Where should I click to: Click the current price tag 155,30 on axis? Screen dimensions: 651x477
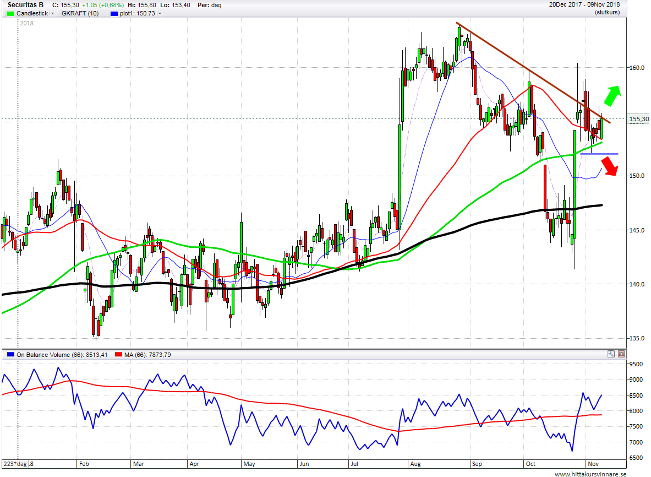[x=639, y=119]
